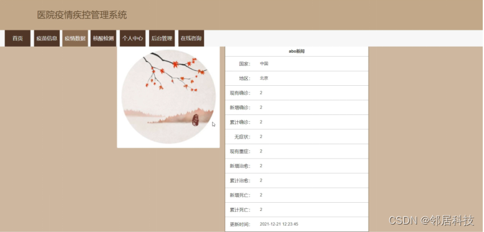Open the 在线咨询 menu item
This screenshot has width=484, height=232.
click(191, 39)
